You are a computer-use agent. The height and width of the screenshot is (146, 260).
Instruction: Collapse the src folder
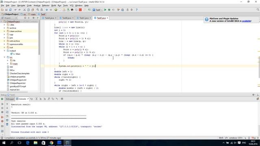click(4, 57)
